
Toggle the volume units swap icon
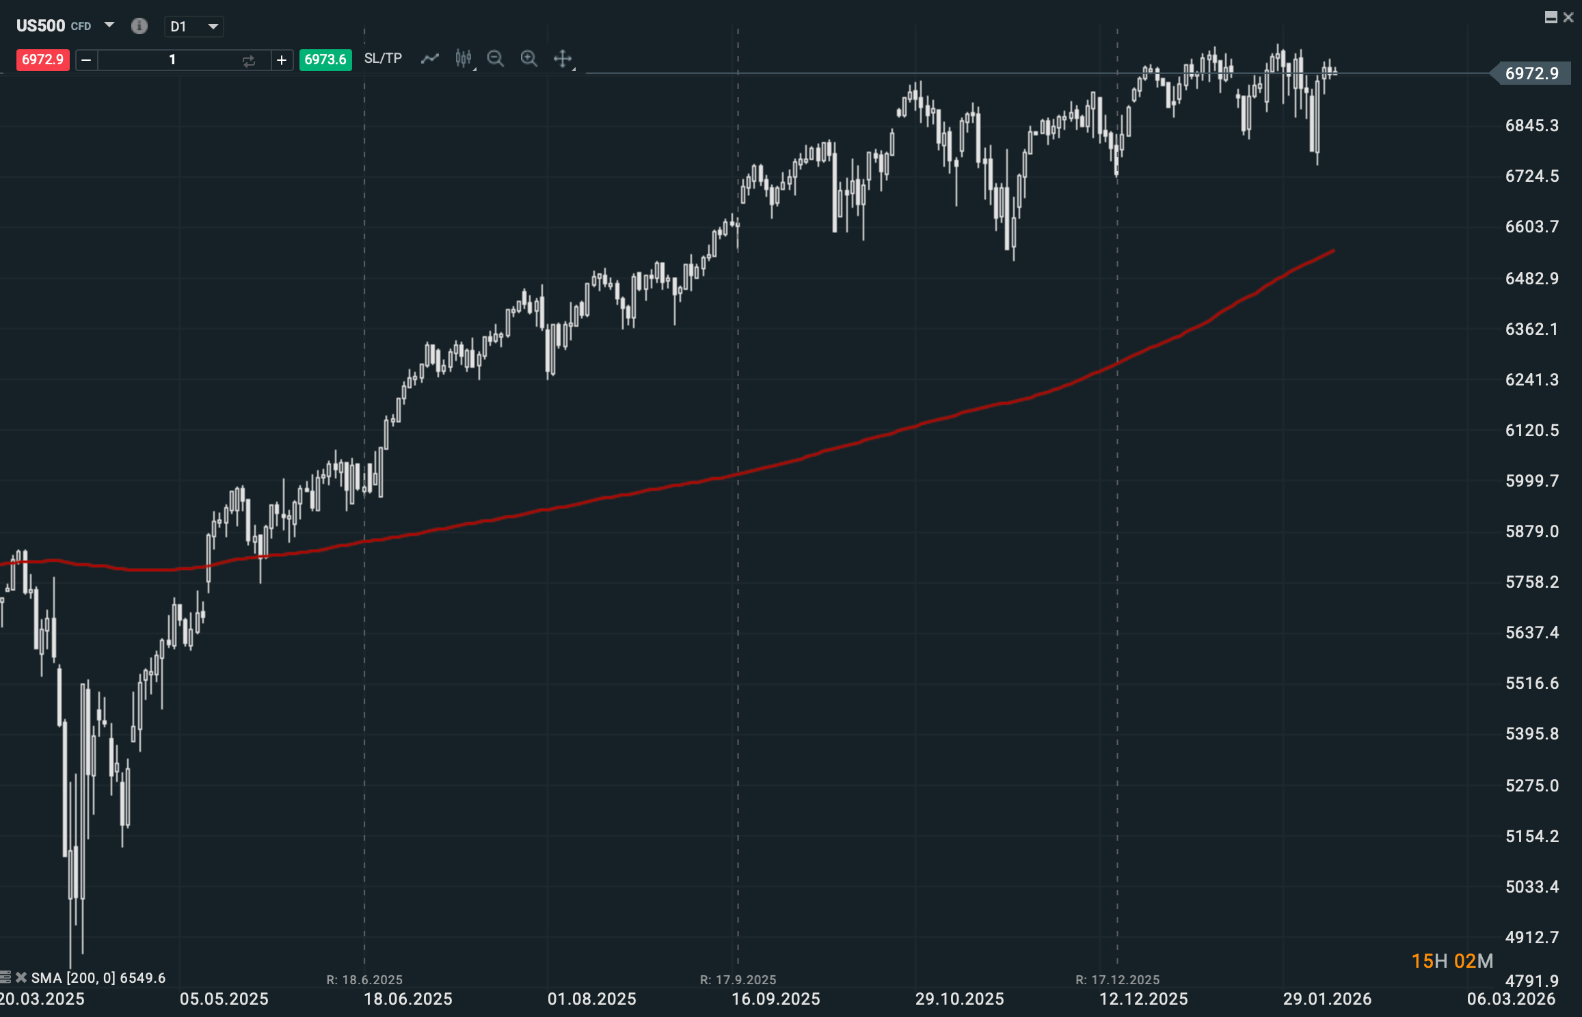[249, 60]
